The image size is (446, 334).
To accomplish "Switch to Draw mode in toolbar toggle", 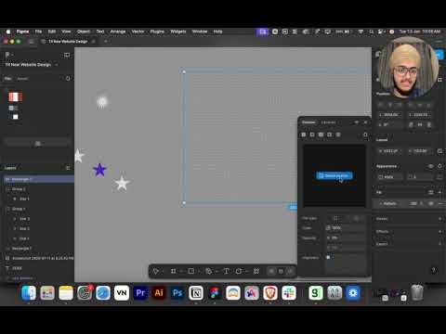I will 271,271.
